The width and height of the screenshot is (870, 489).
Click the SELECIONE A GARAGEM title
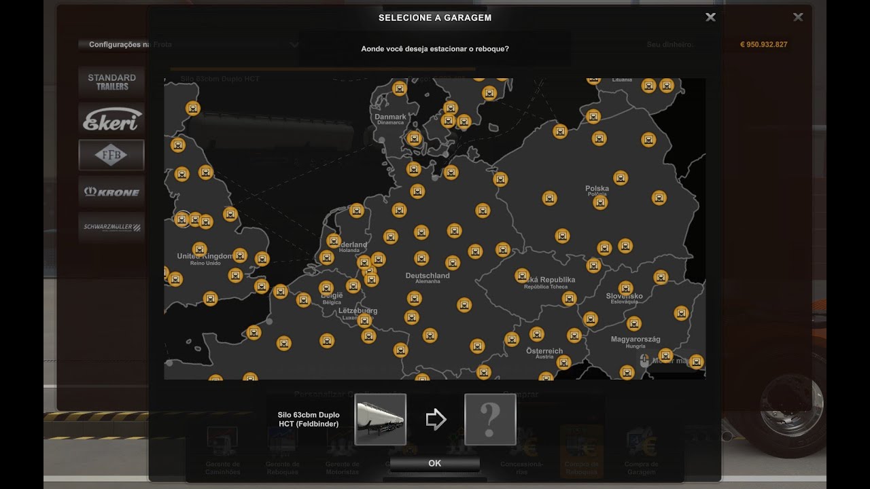coord(435,18)
